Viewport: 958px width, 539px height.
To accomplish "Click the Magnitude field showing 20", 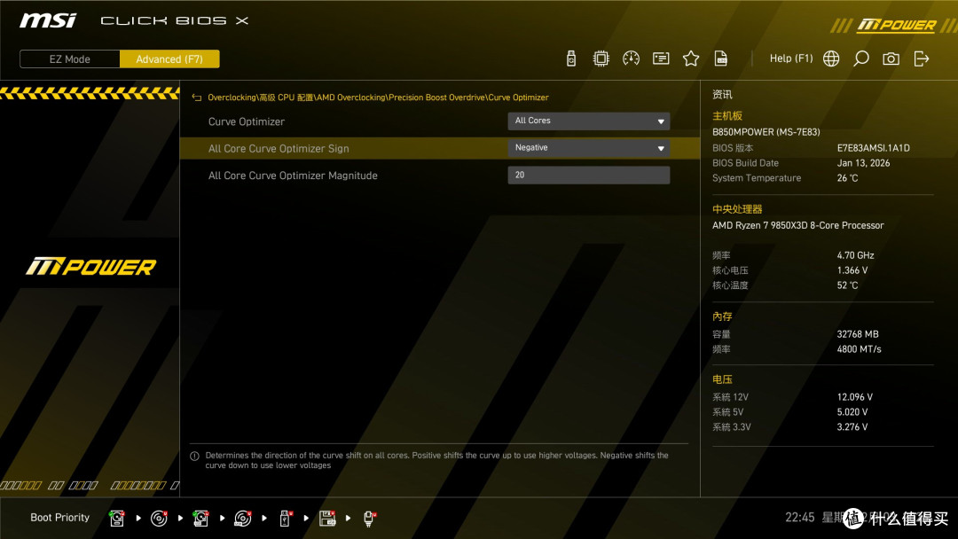I will point(588,176).
